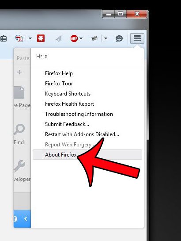Click the Adblock Plus ABP icon
181x241 pixels.
74,38
